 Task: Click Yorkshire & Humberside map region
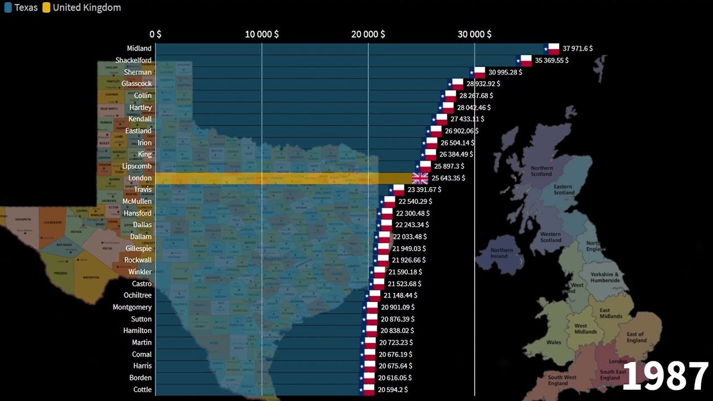coord(605,277)
